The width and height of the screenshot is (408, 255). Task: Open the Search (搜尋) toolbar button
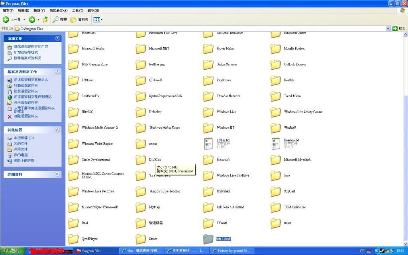click(x=60, y=20)
